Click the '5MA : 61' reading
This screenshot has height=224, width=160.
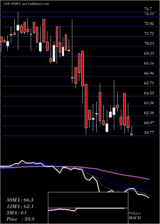17,213
